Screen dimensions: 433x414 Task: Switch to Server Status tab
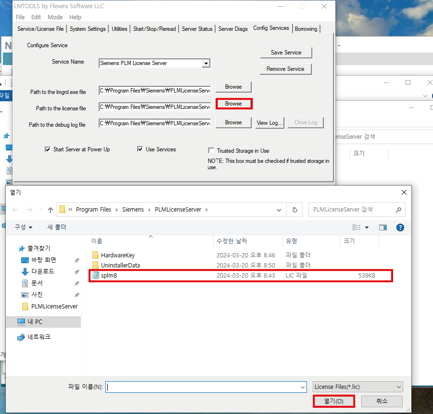tap(197, 29)
